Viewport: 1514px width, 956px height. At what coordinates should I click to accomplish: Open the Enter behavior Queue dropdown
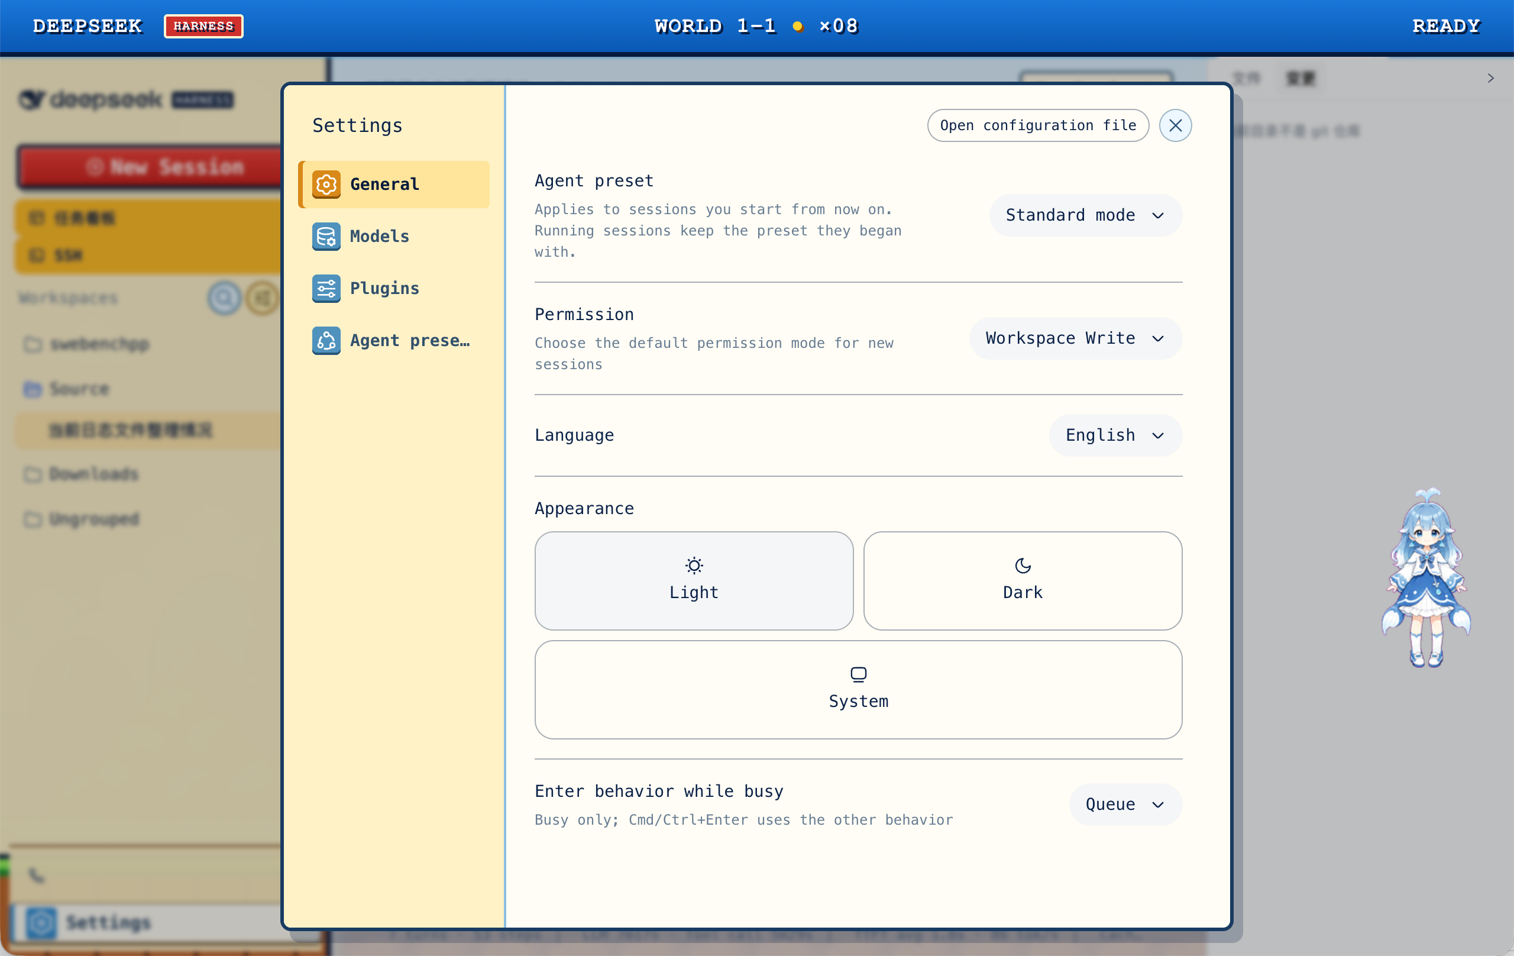pos(1125,805)
